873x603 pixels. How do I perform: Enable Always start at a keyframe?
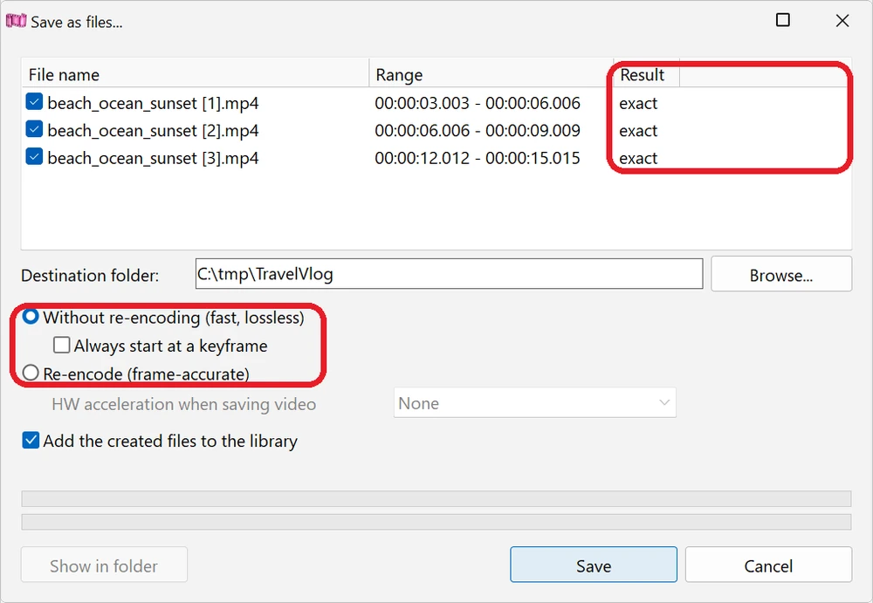tap(61, 346)
